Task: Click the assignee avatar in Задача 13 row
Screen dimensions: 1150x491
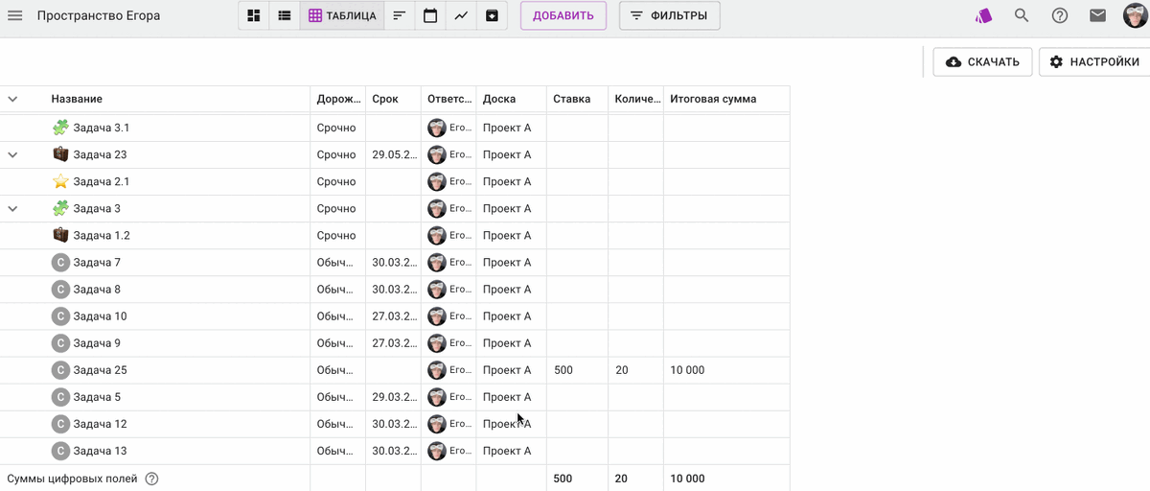Action: pyautogui.click(x=437, y=450)
